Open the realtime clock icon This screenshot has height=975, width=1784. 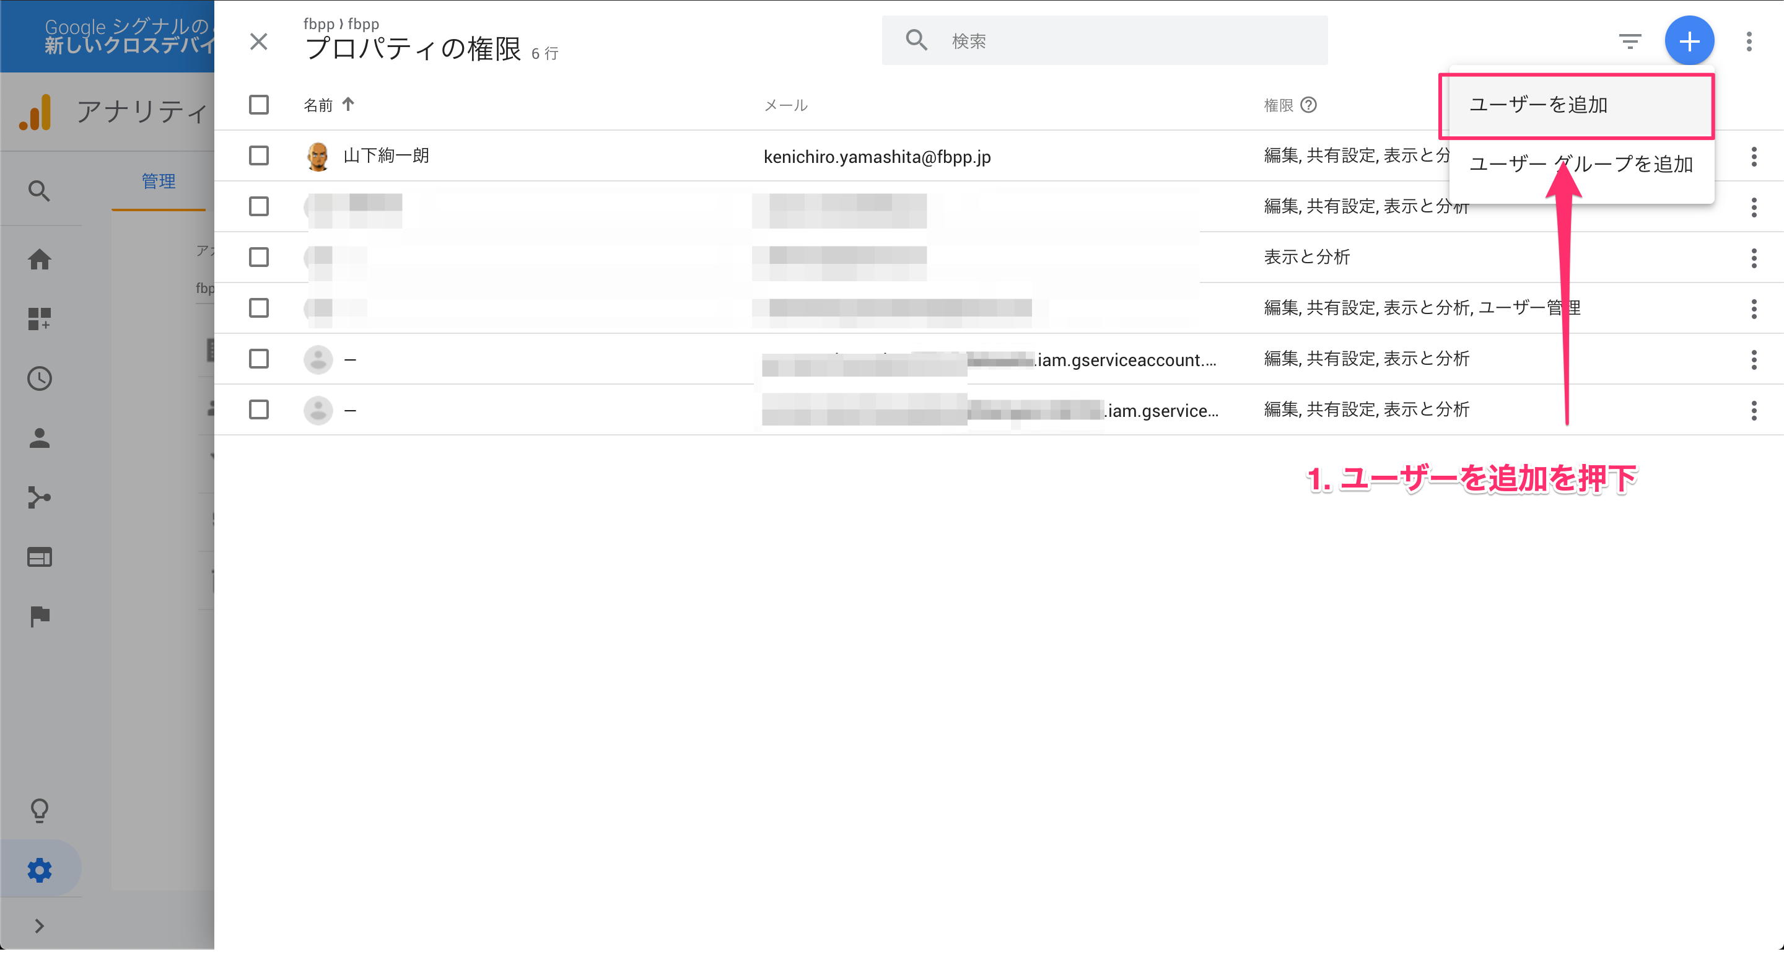[x=40, y=378]
